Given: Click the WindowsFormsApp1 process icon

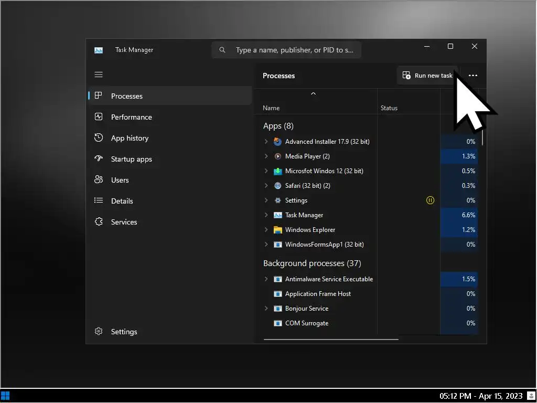Looking at the screenshot, I should coord(278,245).
